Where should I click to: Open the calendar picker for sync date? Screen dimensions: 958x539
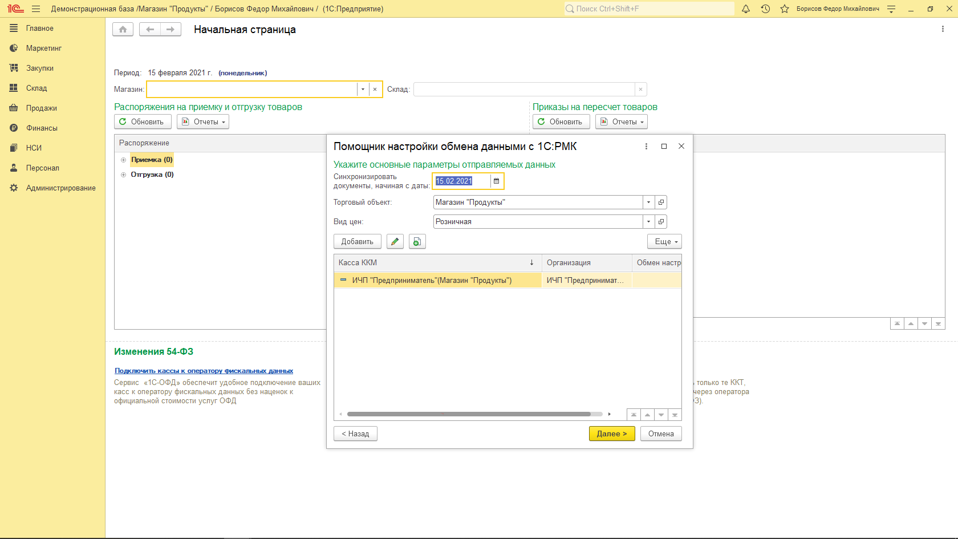pos(496,181)
